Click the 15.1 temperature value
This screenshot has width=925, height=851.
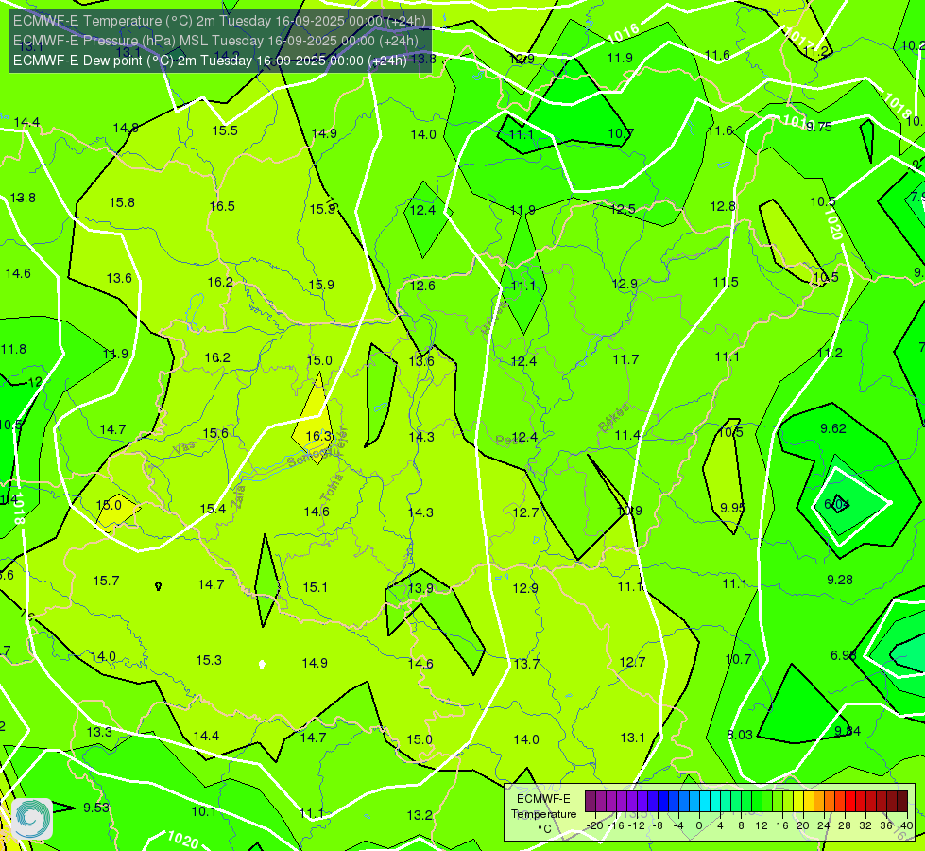pyautogui.click(x=315, y=587)
